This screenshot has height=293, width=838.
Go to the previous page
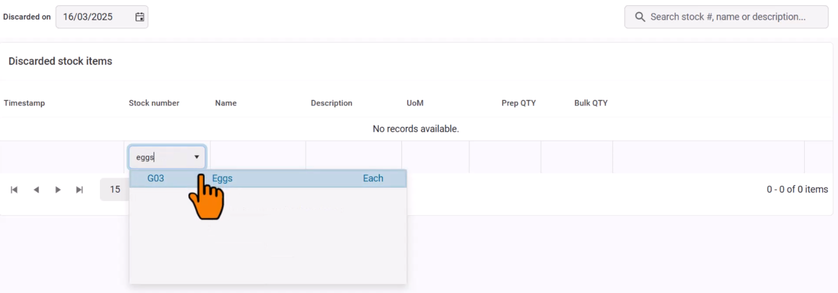36,190
